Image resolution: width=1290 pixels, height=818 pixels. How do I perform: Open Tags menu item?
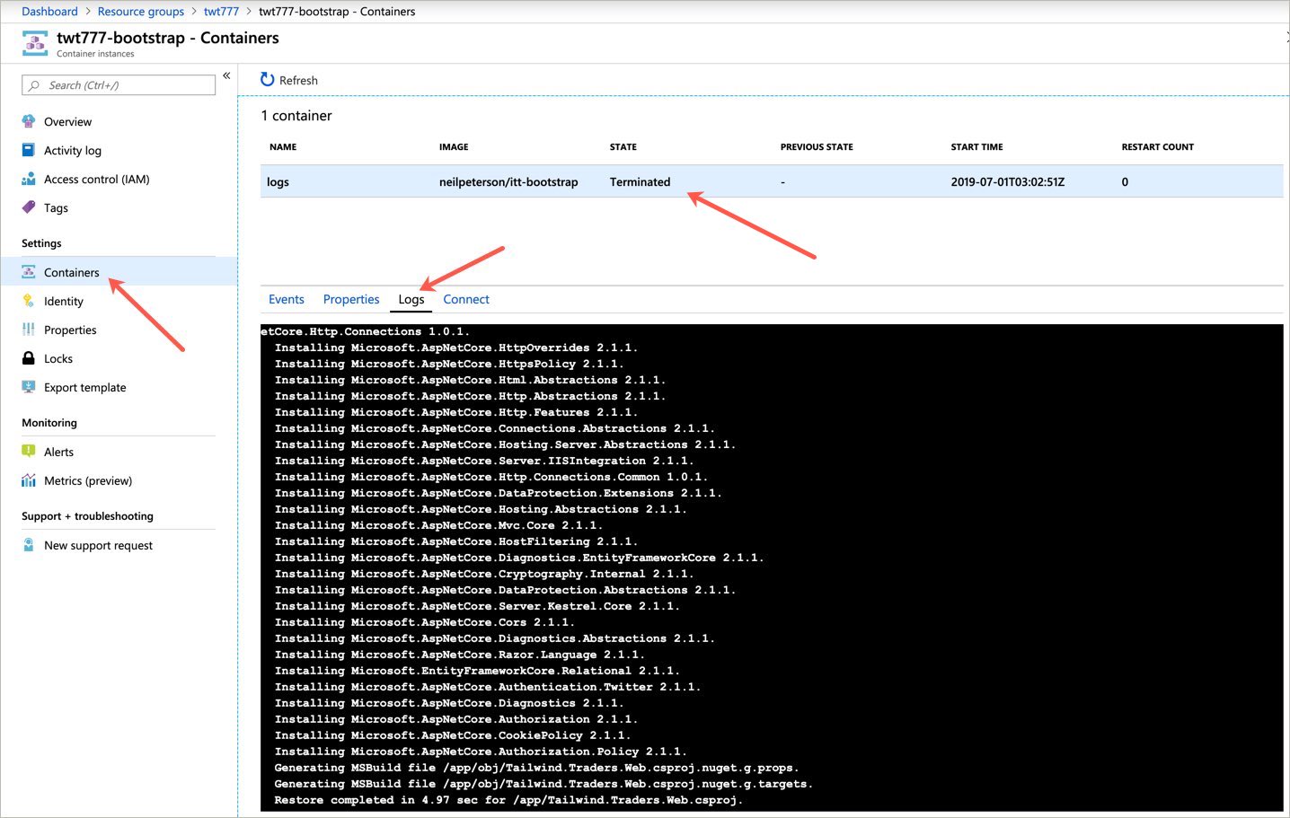56,208
